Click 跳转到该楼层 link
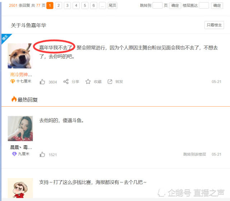This screenshot has height=201, width=230. pyautogui.click(x=194, y=154)
